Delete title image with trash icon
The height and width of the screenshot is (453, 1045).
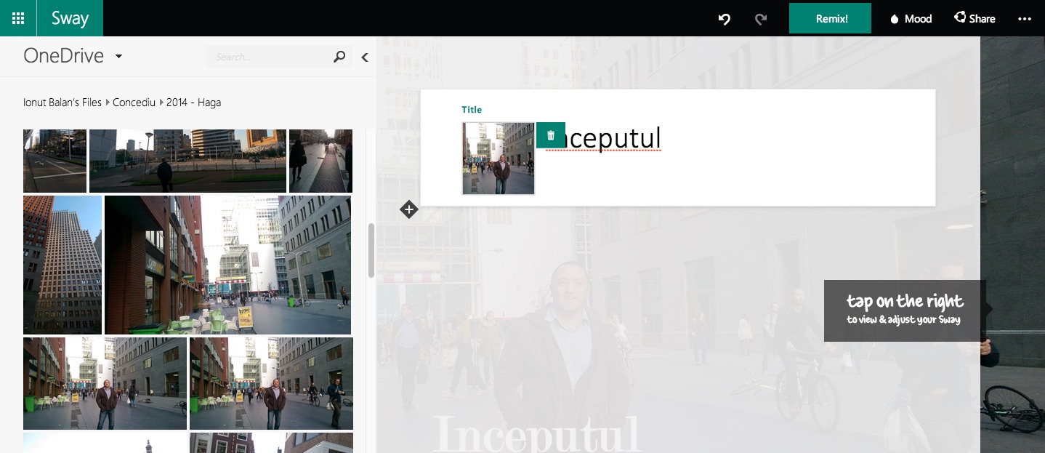click(x=551, y=135)
